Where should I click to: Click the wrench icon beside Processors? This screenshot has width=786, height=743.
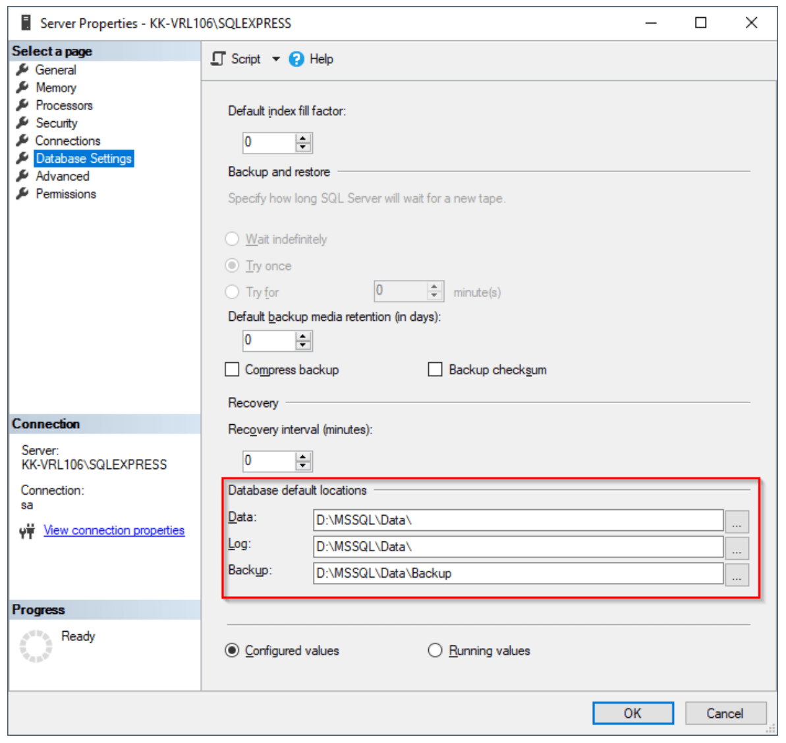pos(22,105)
